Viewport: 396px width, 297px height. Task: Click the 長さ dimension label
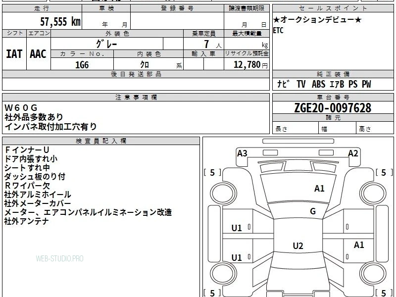tap(281, 129)
